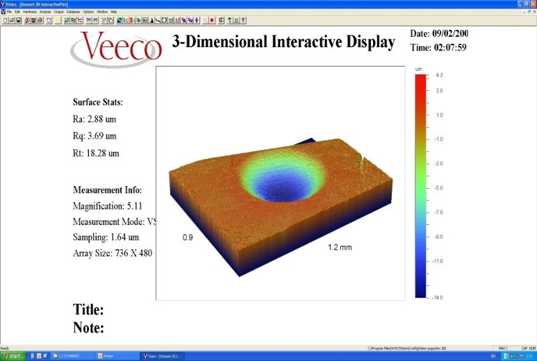Click the Save floppy disk toolbar icon

(18, 20)
